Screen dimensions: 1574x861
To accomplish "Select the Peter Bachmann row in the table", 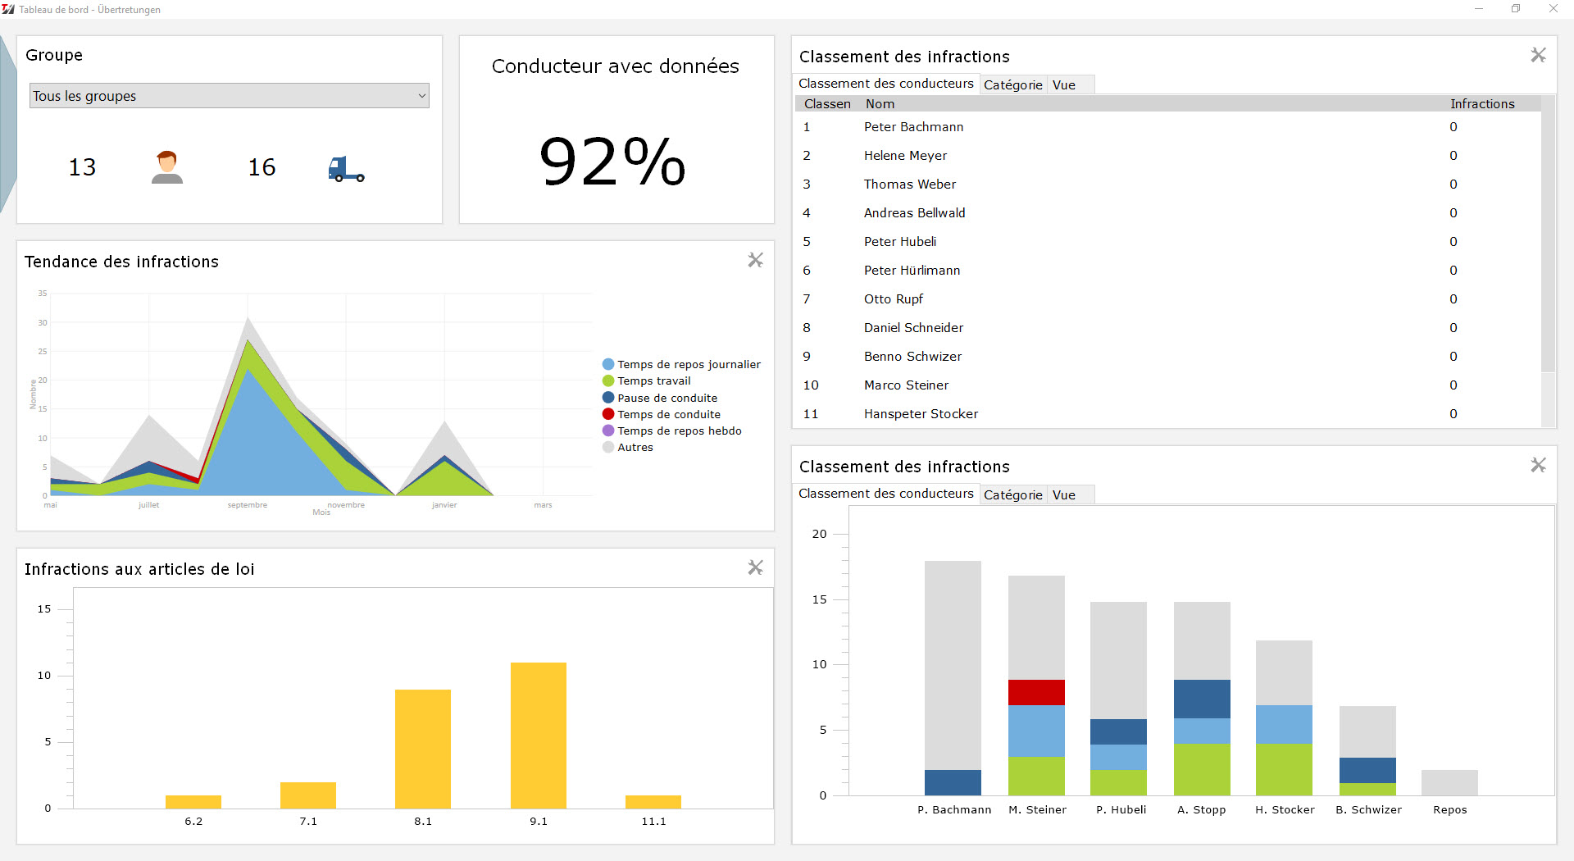I will point(913,127).
